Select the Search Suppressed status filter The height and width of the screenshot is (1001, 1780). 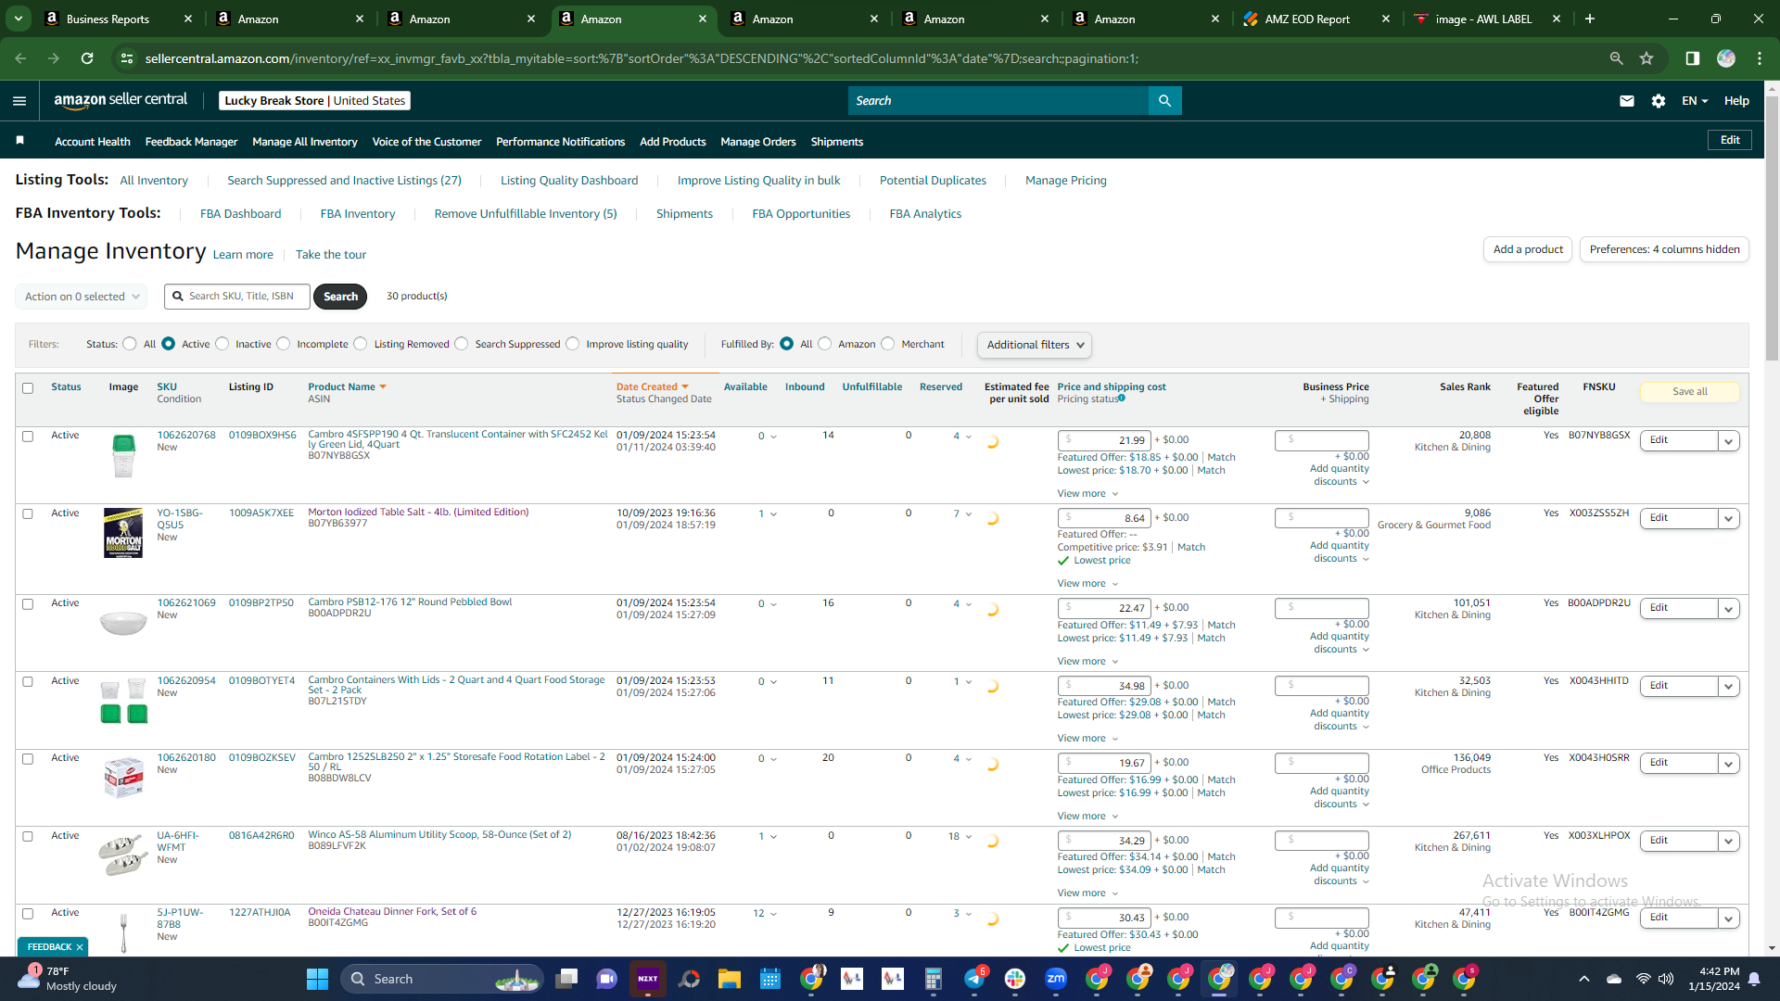click(462, 344)
